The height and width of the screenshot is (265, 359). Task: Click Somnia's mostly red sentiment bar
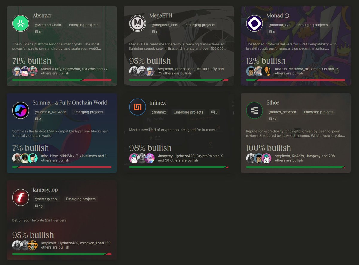(62, 167)
